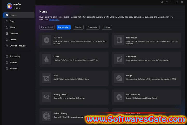Click the Full Disc disc icon
This screenshot has width=187, height=125.
click(x=46, y=40)
